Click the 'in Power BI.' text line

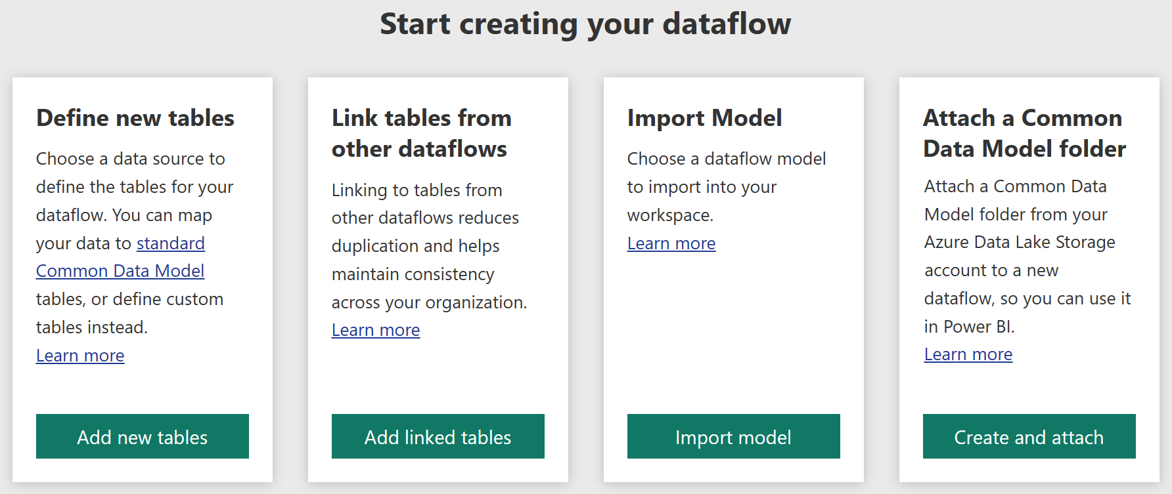point(969,327)
